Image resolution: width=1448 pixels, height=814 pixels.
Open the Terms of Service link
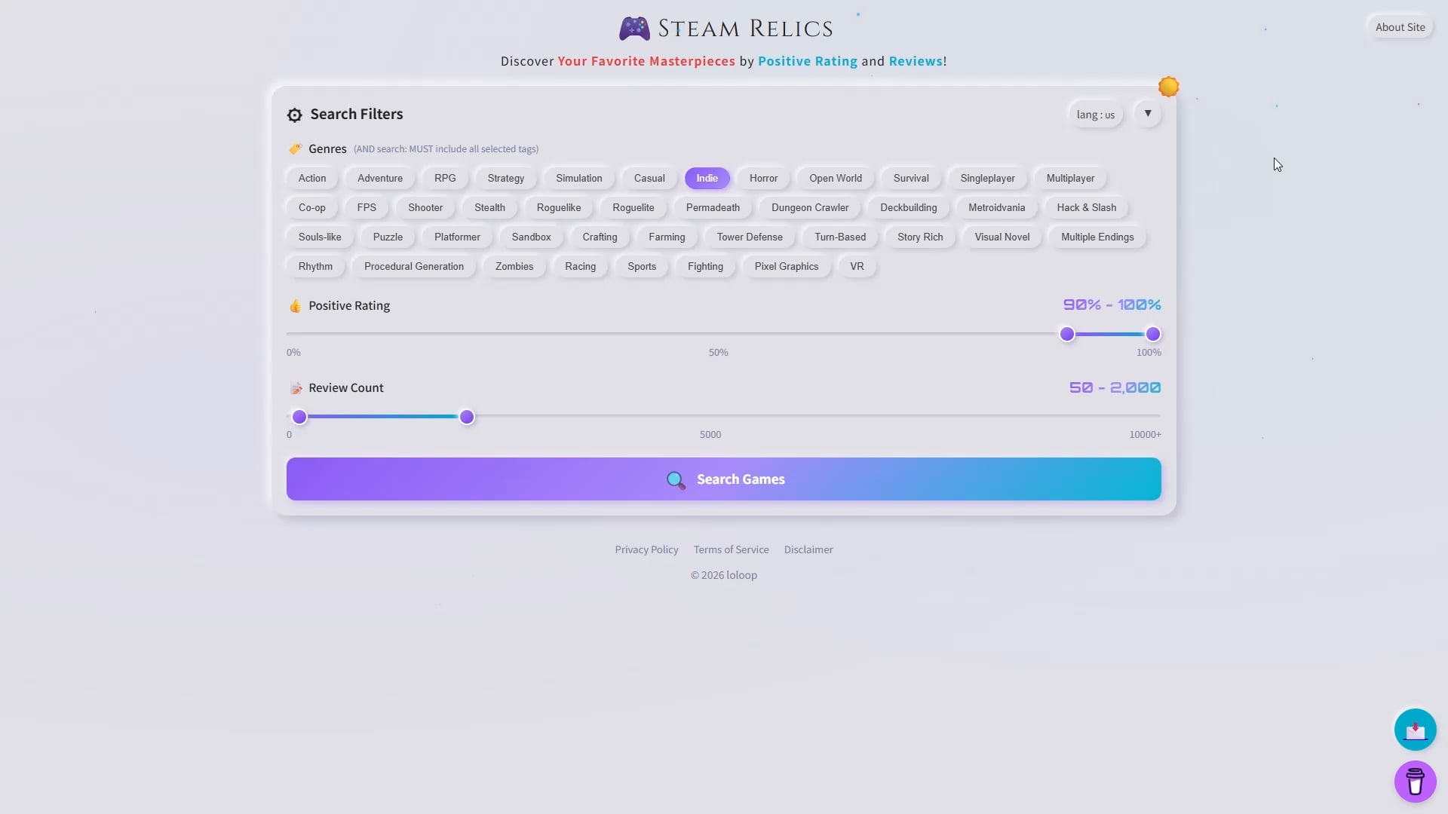(x=731, y=549)
